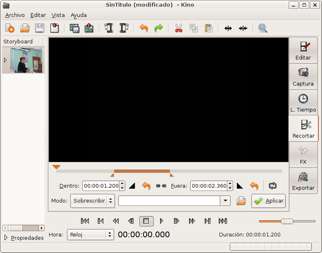Open a file with the folder icon
This screenshot has height=253, width=322.
pyautogui.click(x=25, y=28)
